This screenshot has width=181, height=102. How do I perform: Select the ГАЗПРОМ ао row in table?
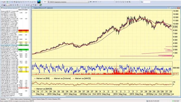pyautogui.click(x=15, y=36)
